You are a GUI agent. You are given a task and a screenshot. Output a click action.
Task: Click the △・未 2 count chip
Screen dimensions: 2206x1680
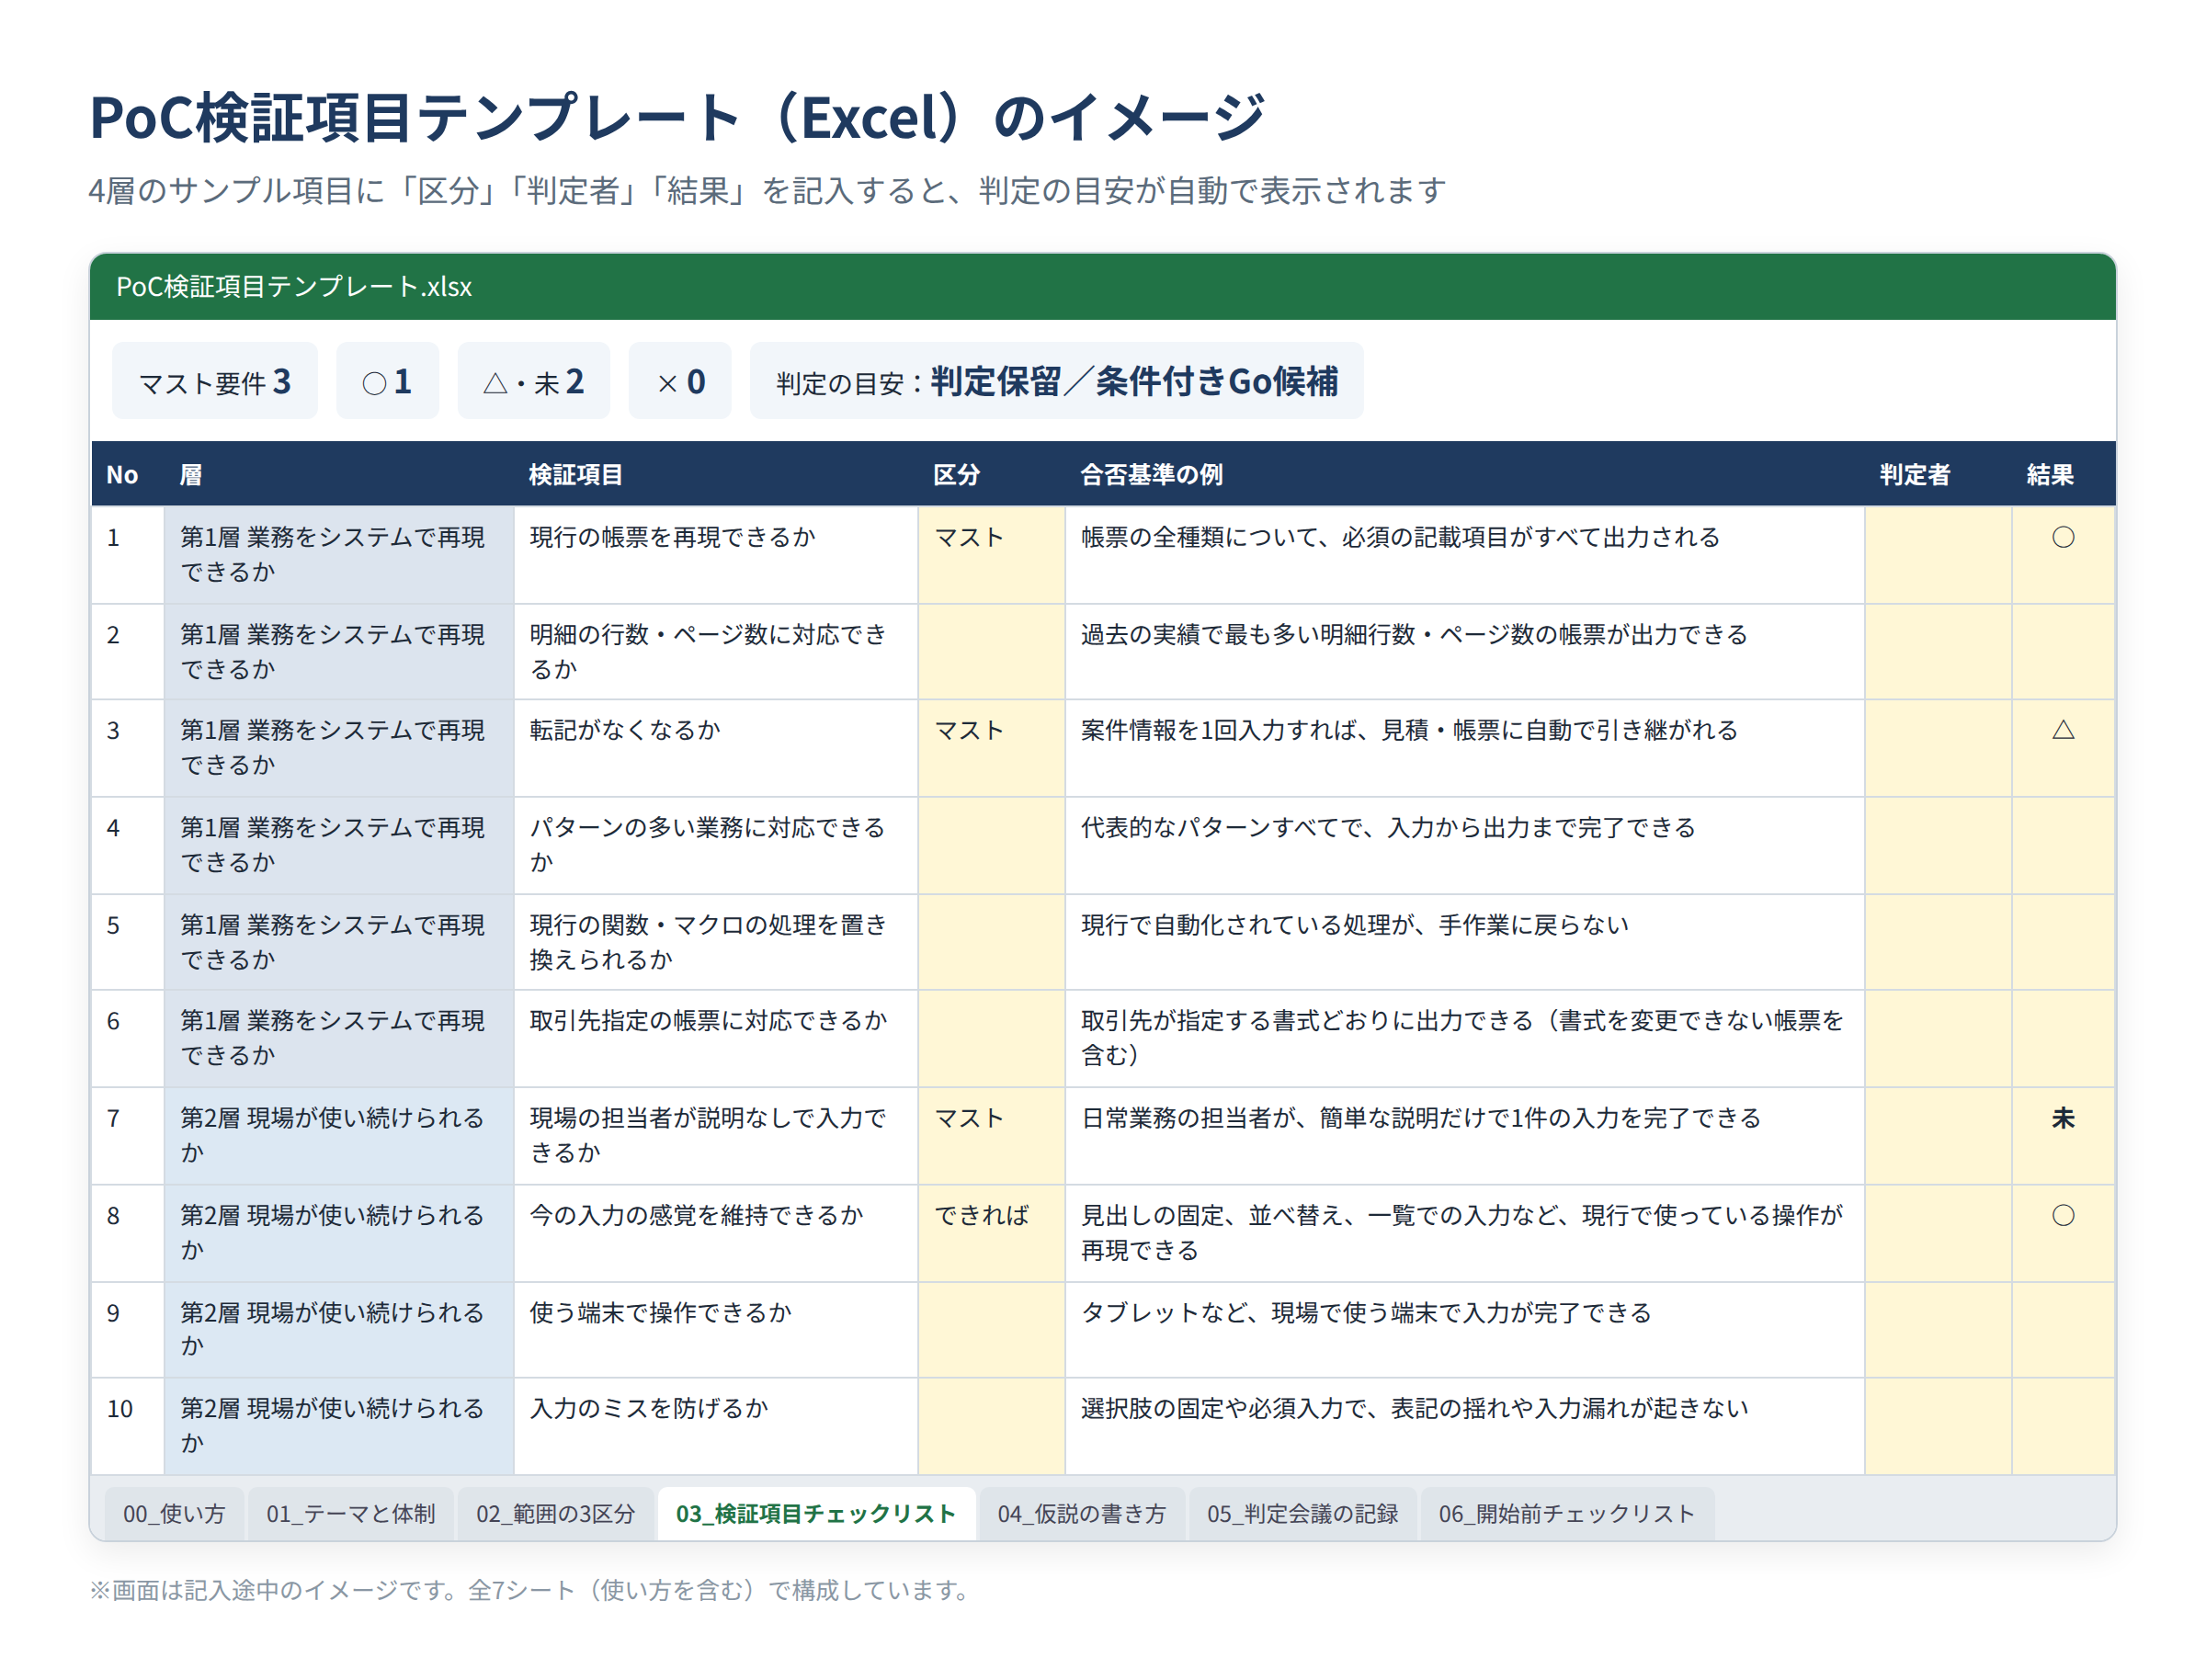pyautogui.click(x=533, y=381)
